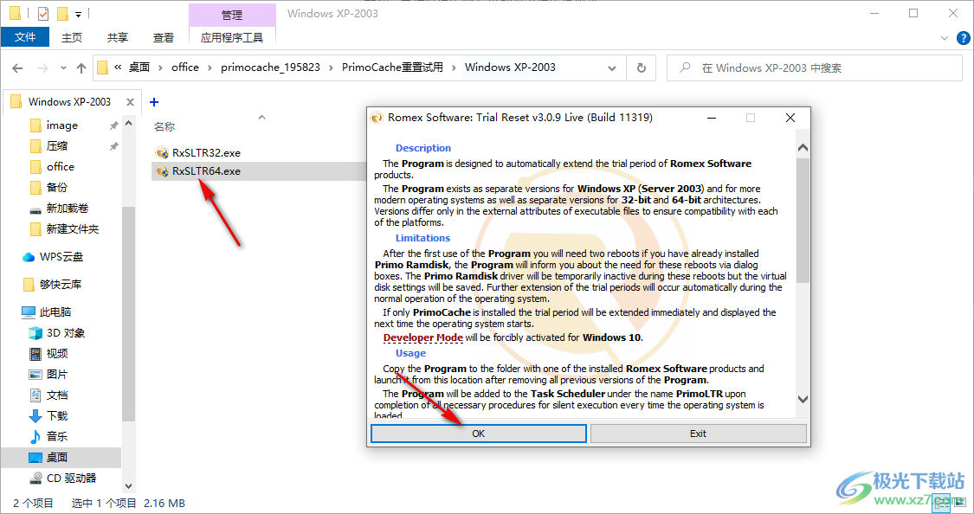Click 桌面 in the address breadcrumb

point(139,67)
